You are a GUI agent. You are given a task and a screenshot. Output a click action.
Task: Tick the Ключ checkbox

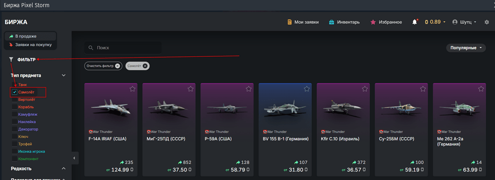click(x=14, y=136)
